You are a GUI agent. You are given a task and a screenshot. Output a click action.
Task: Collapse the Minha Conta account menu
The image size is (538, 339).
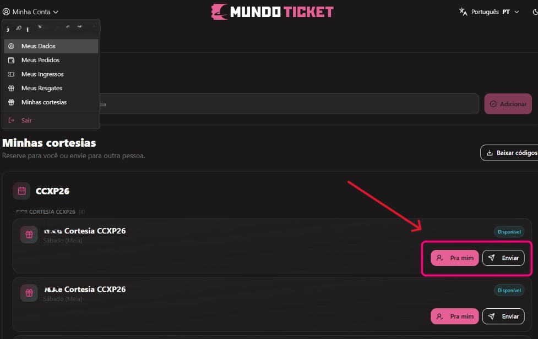coord(30,12)
